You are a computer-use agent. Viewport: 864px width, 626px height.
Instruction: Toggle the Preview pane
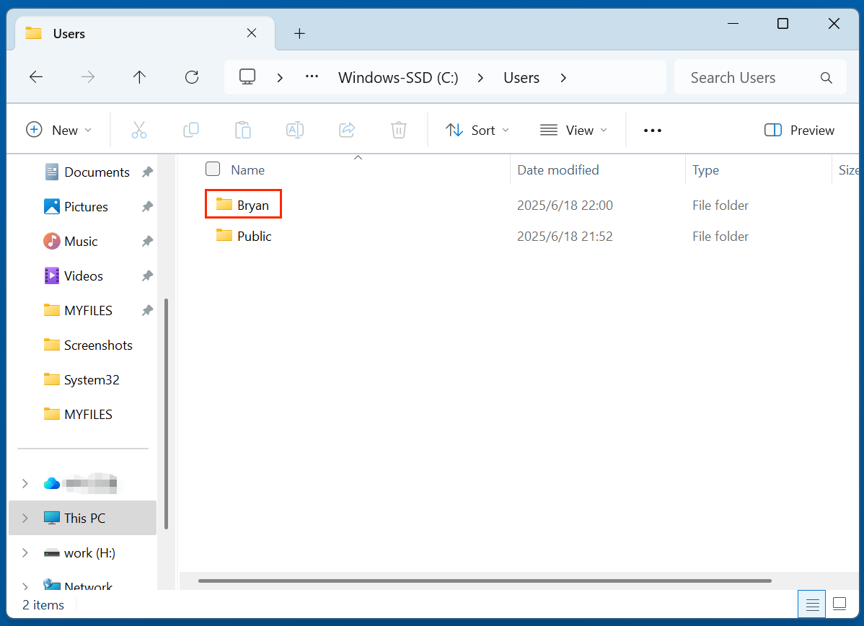pyautogui.click(x=799, y=130)
